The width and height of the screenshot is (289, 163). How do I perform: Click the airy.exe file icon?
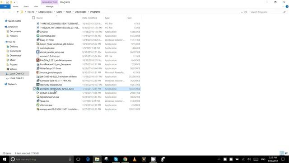pyautogui.click(x=38, y=32)
